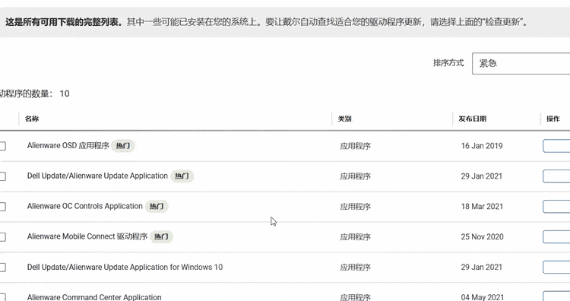Click the date 04 May 2021

[483, 297]
